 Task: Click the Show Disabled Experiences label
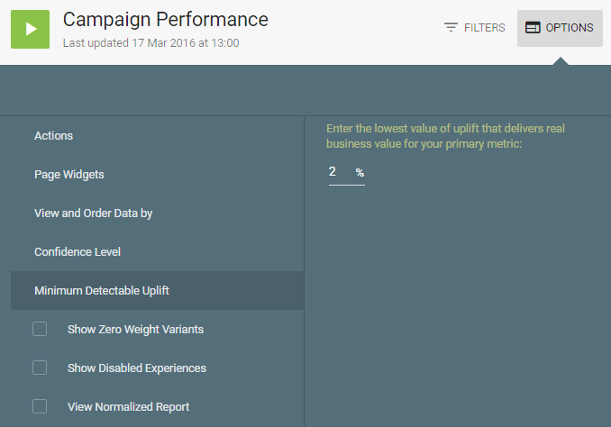(137, 368)
